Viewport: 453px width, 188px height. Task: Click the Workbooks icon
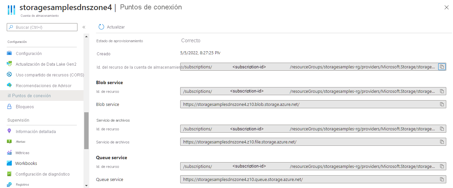[9, 163]
